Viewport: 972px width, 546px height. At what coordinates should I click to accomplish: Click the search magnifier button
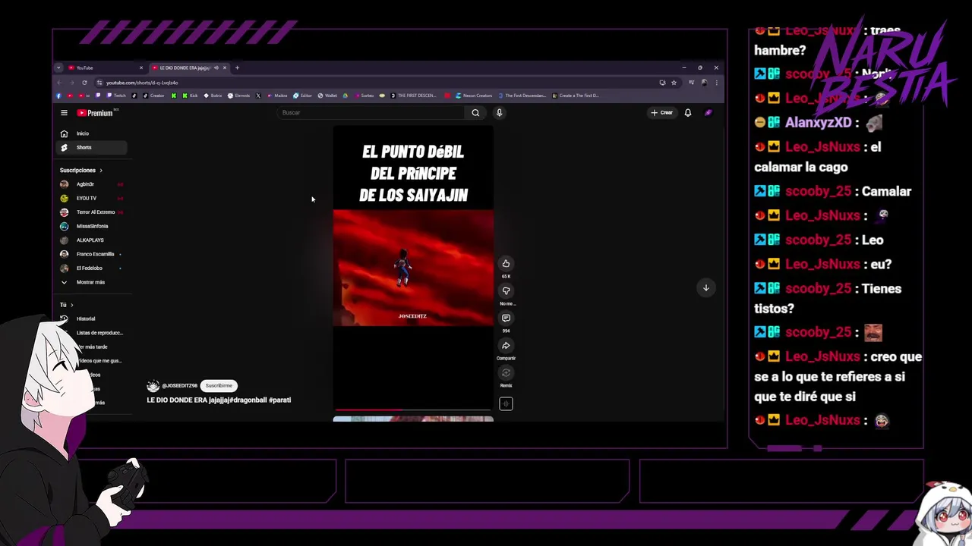click(x=475, y=112)
